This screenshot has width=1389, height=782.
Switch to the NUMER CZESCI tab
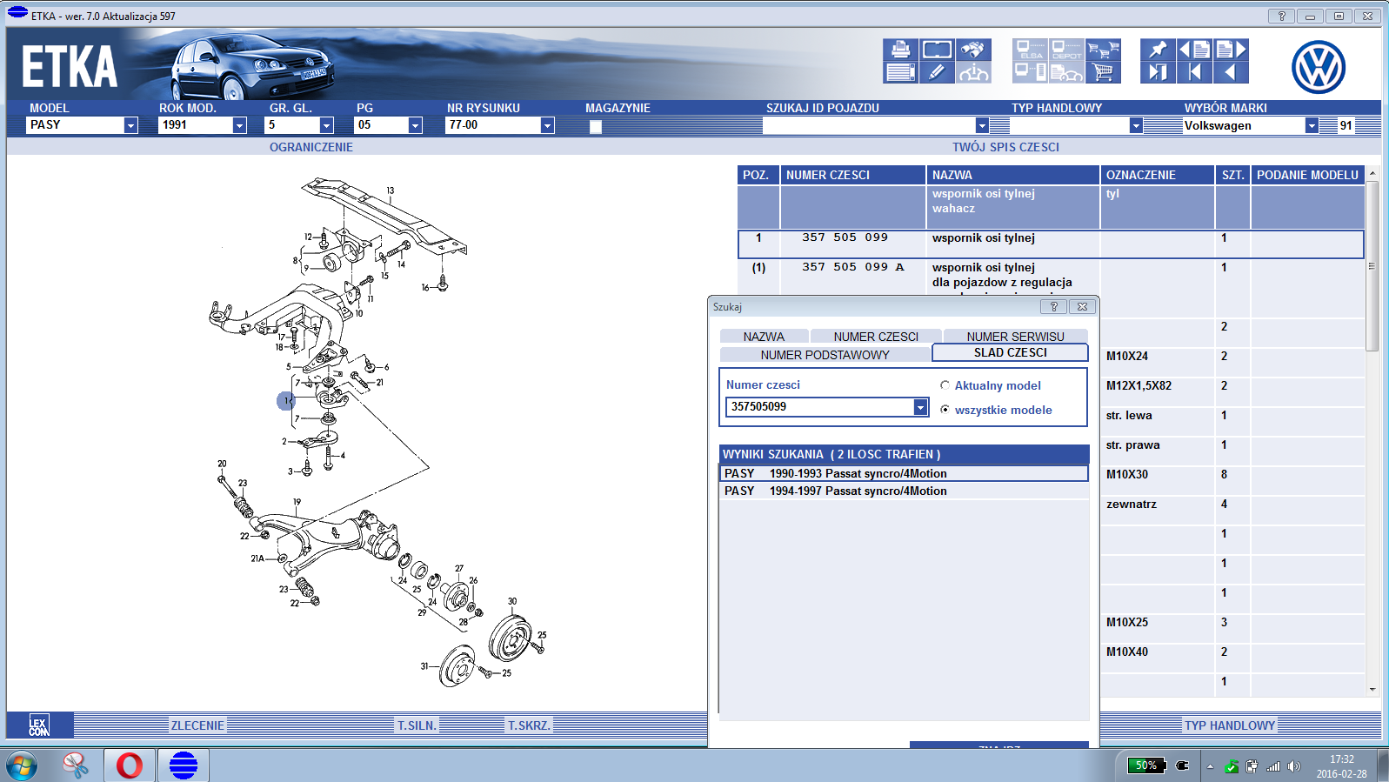pyautogui.click(x=876, y=337)
